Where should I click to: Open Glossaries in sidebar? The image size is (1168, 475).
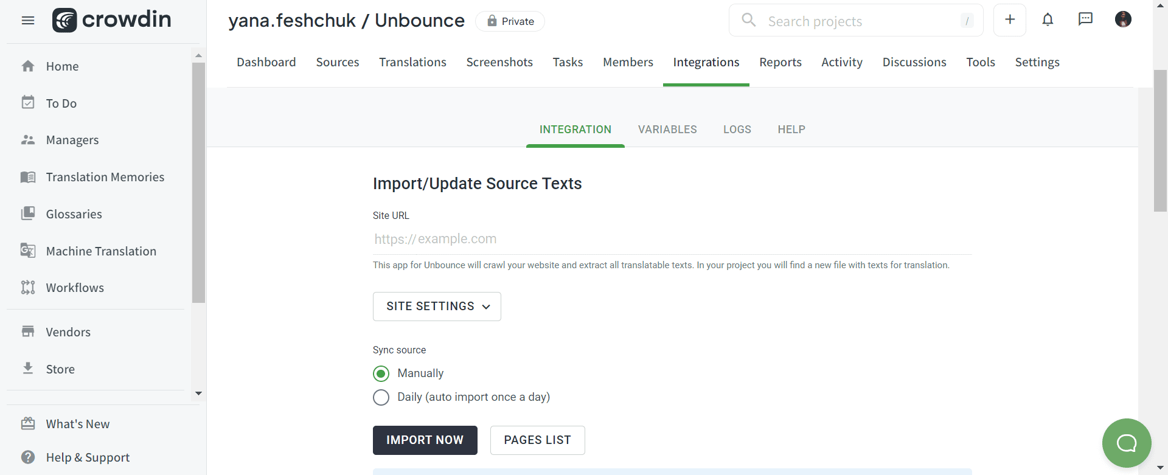point(74,214)
